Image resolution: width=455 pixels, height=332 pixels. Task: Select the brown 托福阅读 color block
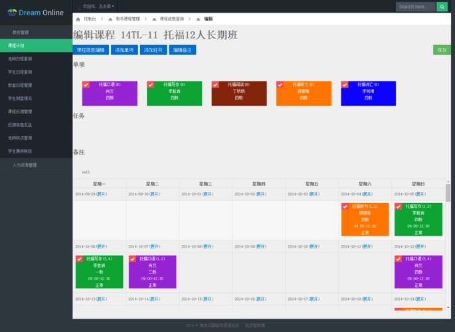[239, 94]
